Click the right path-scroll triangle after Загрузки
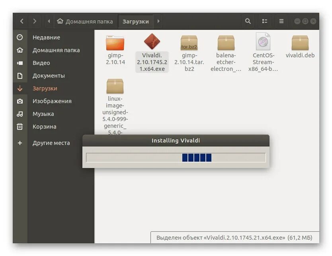Image resolution: width=332 pixels, height=256 pixels. tap(158, 21)
